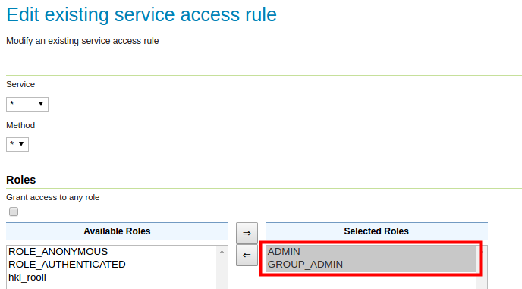The image size is (522, 289).
Task: Move selected role to Selected Roles with right arrow
Action: click(x=247, y=233)
